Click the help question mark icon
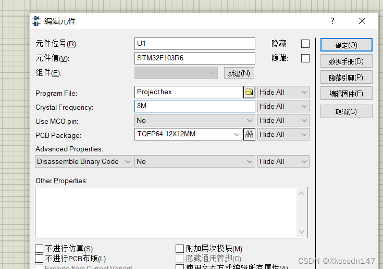 [x=332, y=21]
